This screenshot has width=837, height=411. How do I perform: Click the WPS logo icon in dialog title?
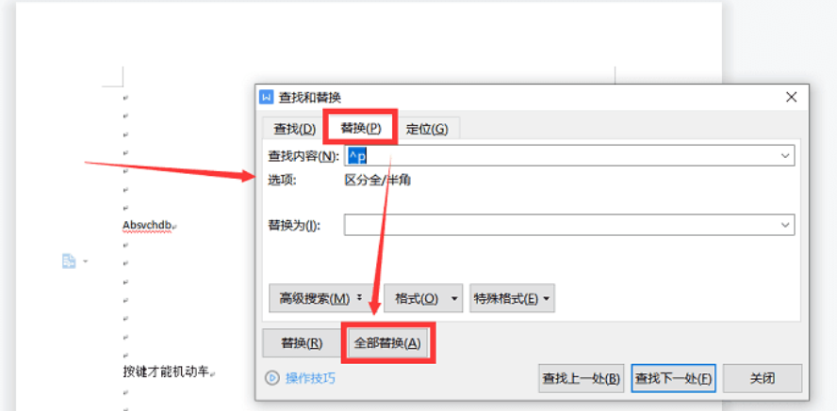[x=267, y=97]
